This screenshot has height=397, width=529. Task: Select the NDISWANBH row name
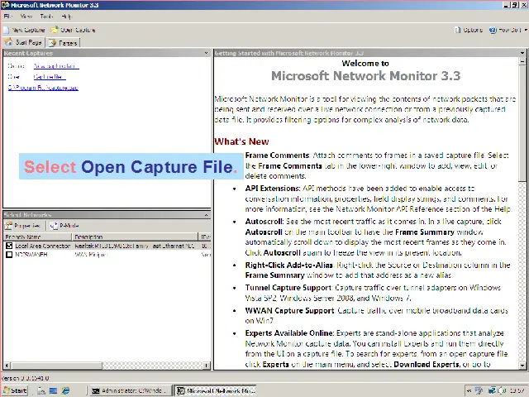tap(31, 255)
